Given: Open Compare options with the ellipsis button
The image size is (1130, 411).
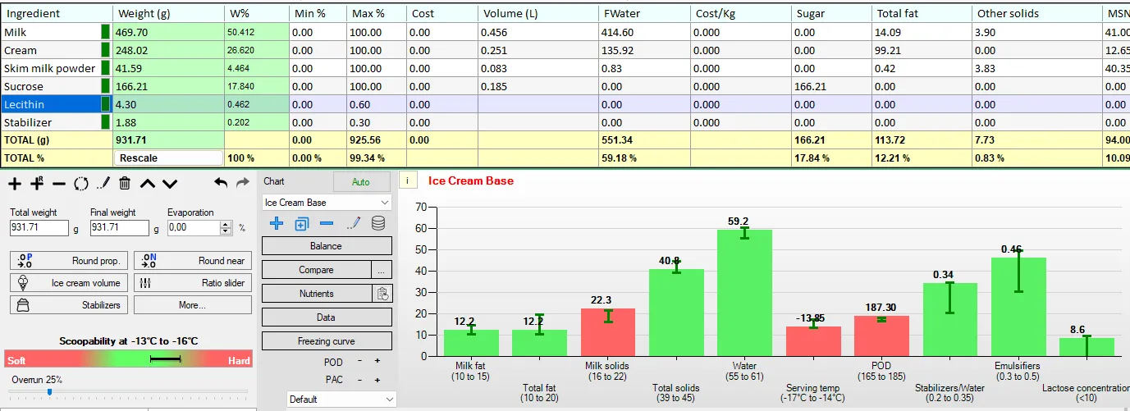Looking at the screenshot, I should coord(382,269).
